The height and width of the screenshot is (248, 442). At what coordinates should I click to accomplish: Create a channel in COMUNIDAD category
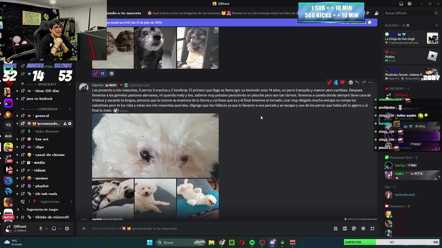point(70,109)
